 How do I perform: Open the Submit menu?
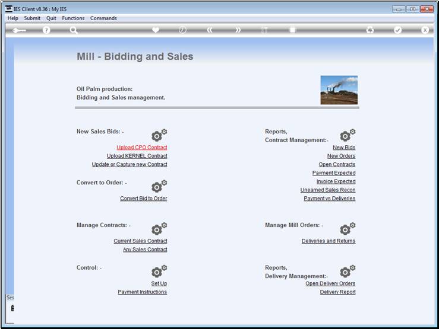pyautogui.click(x=32, y=18)
